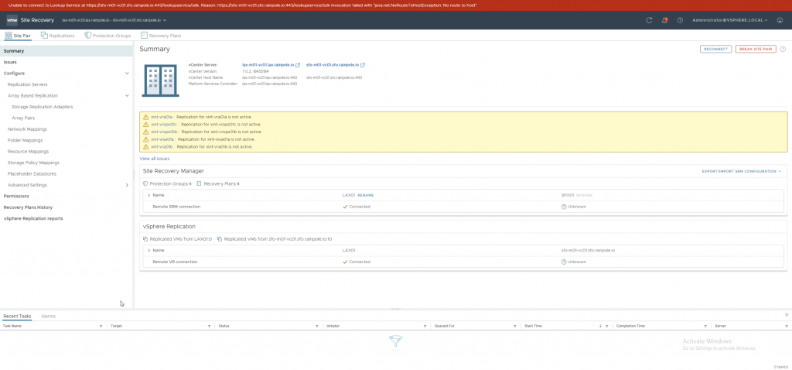Click the Break Site Pair button
The height and width of the screenshot is (370, 792).
(x=756, y=49)
